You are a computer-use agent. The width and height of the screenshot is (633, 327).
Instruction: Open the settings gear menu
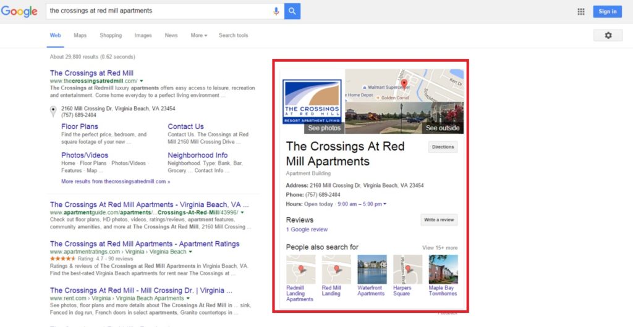608,35
